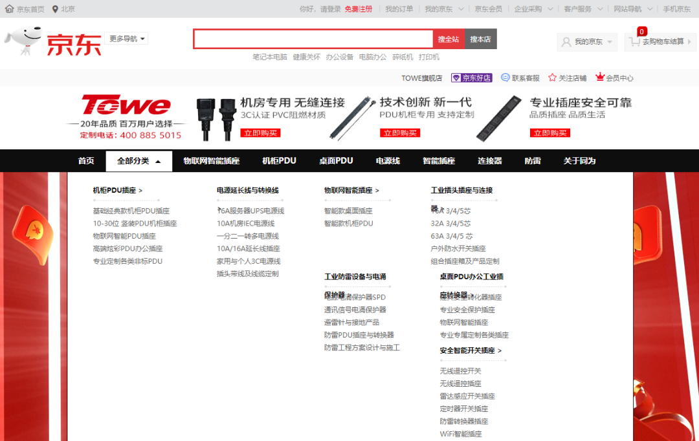Viewport: 699px width, 441px height.
Task: Open 10A机房IEC电源线 link
Action: pyautogui.click(x=246, y=224)
